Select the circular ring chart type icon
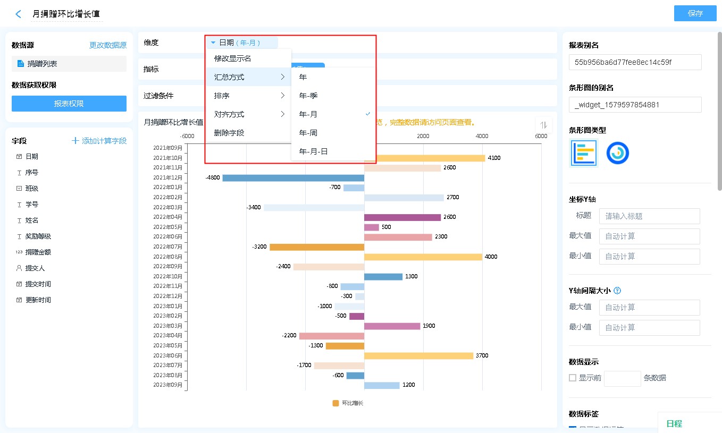 [617, 153]
